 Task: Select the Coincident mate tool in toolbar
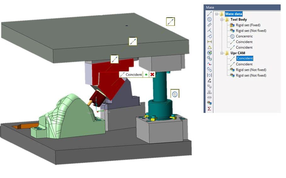point(209,14)
